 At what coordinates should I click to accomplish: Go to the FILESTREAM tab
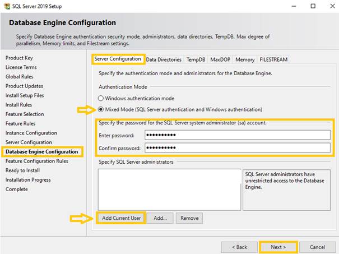click(273, 59)
